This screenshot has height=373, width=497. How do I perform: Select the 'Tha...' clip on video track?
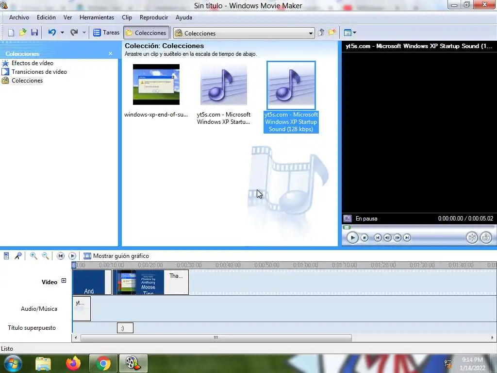(176, 282)
